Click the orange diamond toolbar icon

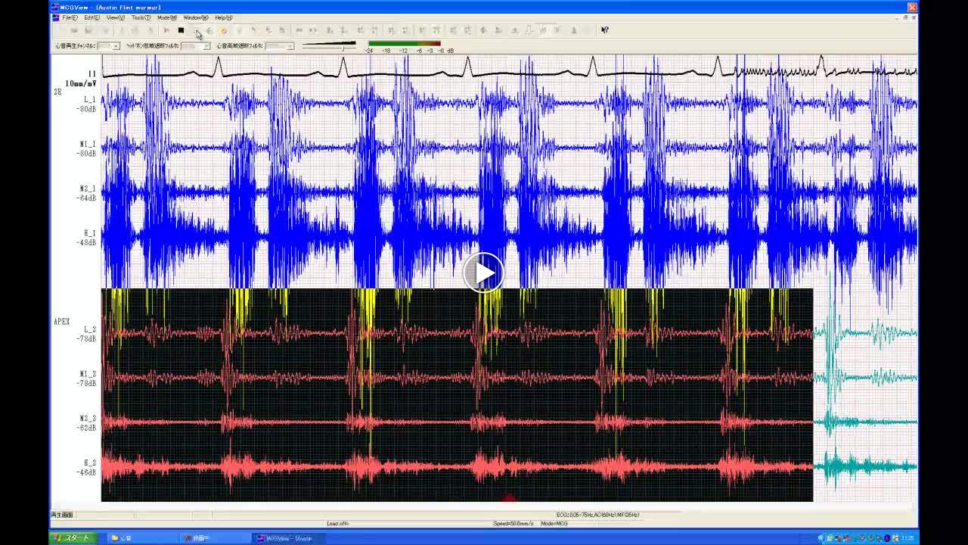(224, 30)
